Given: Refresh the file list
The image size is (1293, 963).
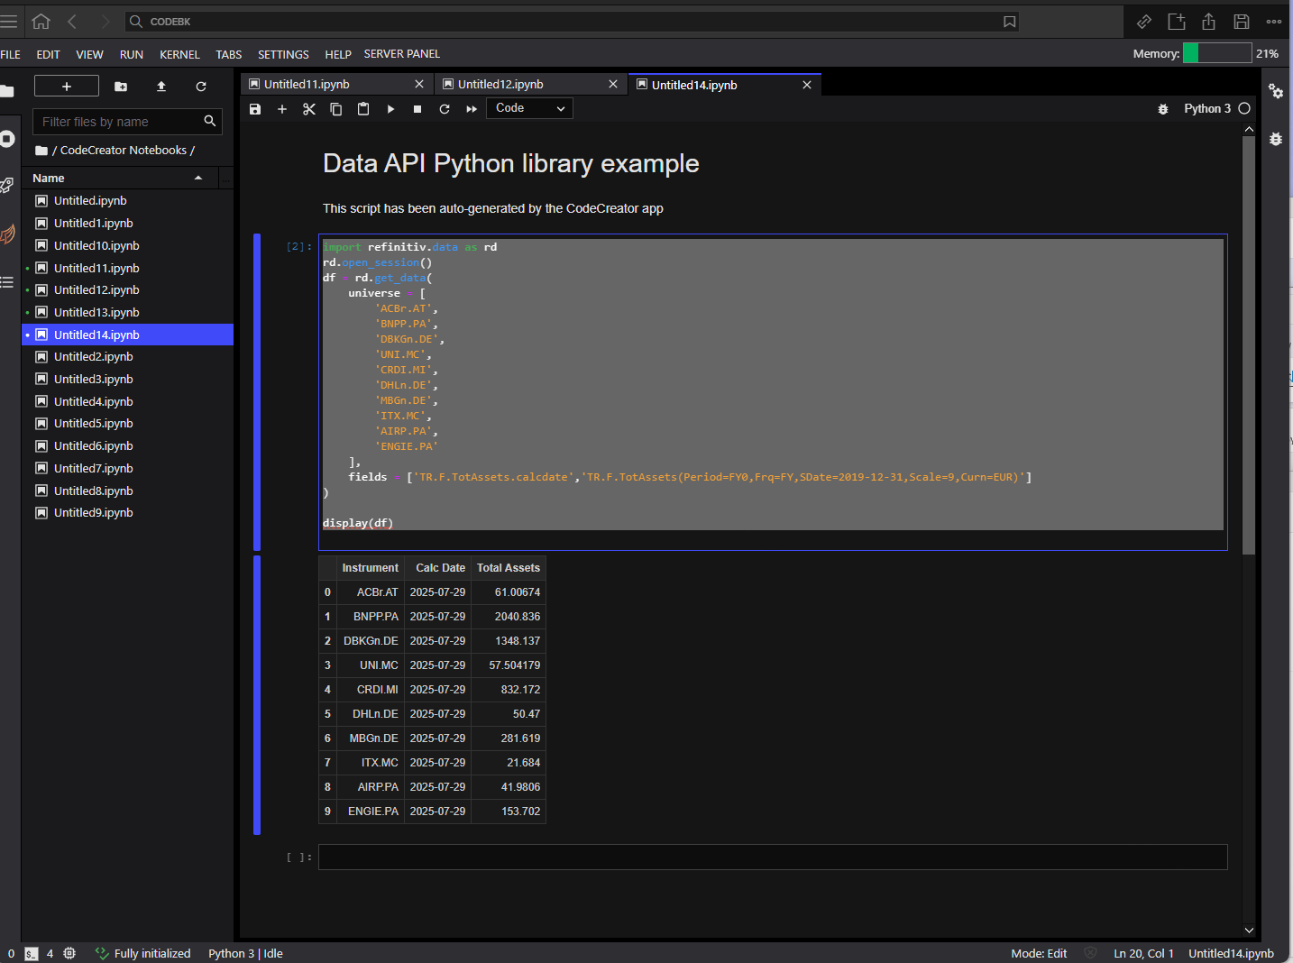Looking at the screenshot, I should [x=201, y=87].
